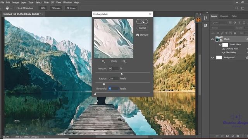
Task: Lock transparent pixels icon in Layers
Action: [218, 33]
